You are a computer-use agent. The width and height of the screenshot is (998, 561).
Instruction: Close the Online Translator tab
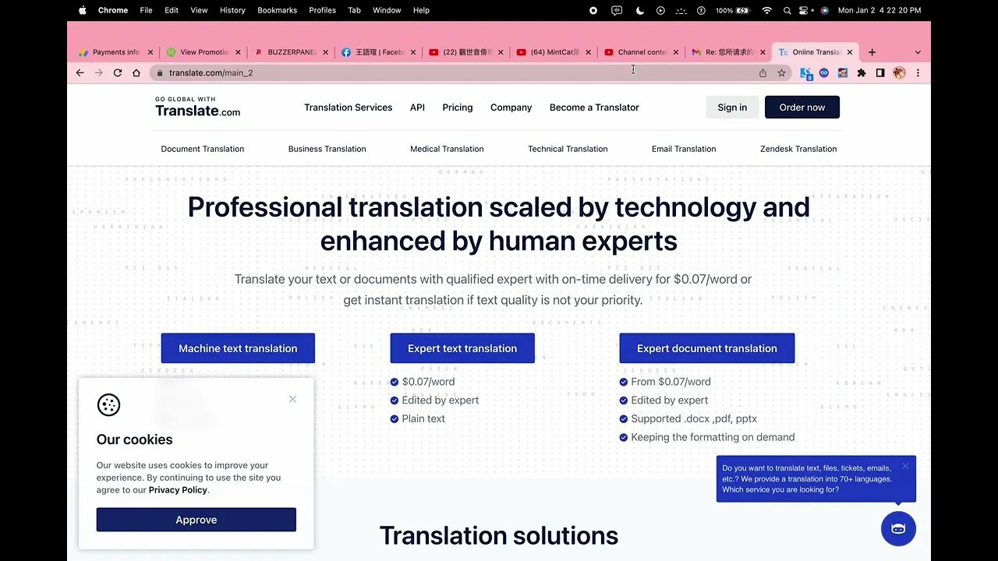pyautogui.click(x=849, y=52)
